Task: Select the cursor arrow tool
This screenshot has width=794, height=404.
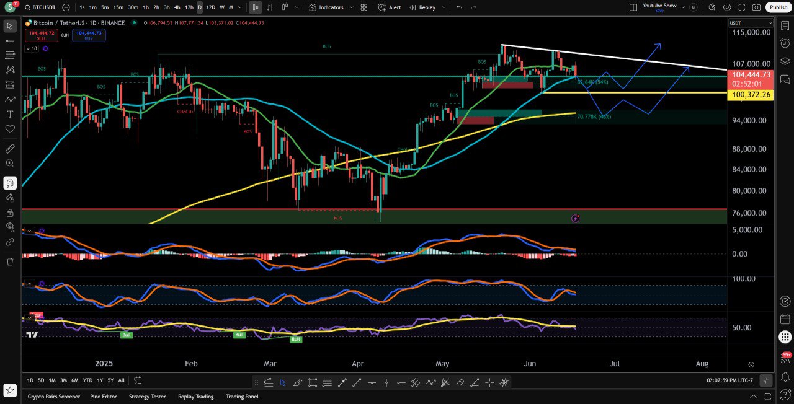Action: tap(10, 26)
